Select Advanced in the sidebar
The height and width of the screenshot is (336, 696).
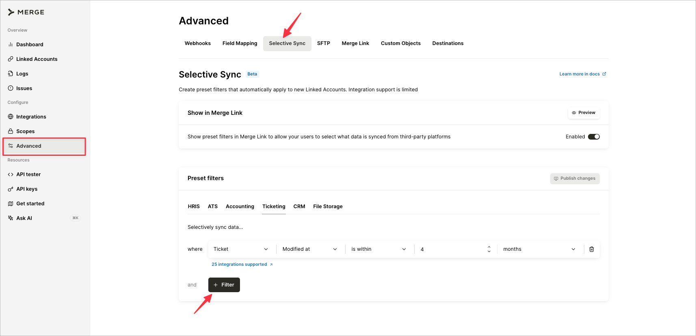pos(45,146)
